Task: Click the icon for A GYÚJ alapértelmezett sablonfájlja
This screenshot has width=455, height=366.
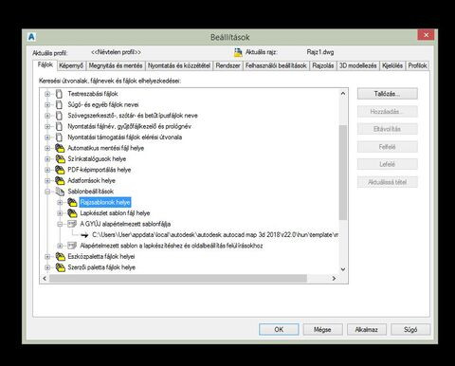Action: 72,224
